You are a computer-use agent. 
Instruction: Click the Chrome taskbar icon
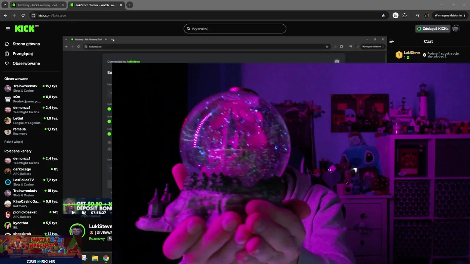coord(106,258)
